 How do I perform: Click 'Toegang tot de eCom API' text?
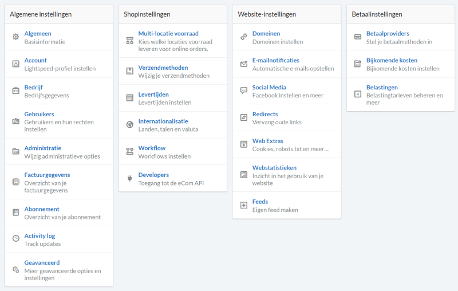(x=171, y=183)
